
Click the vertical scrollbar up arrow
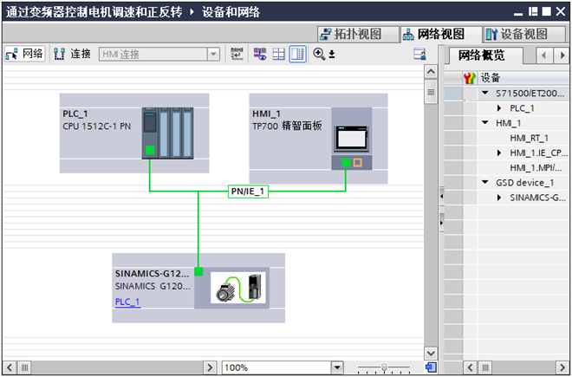(x=431, y=72)
